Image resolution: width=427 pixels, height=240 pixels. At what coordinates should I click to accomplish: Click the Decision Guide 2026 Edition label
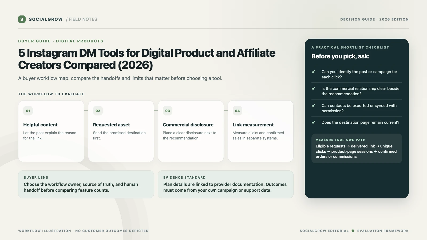(x=374, y=19)
